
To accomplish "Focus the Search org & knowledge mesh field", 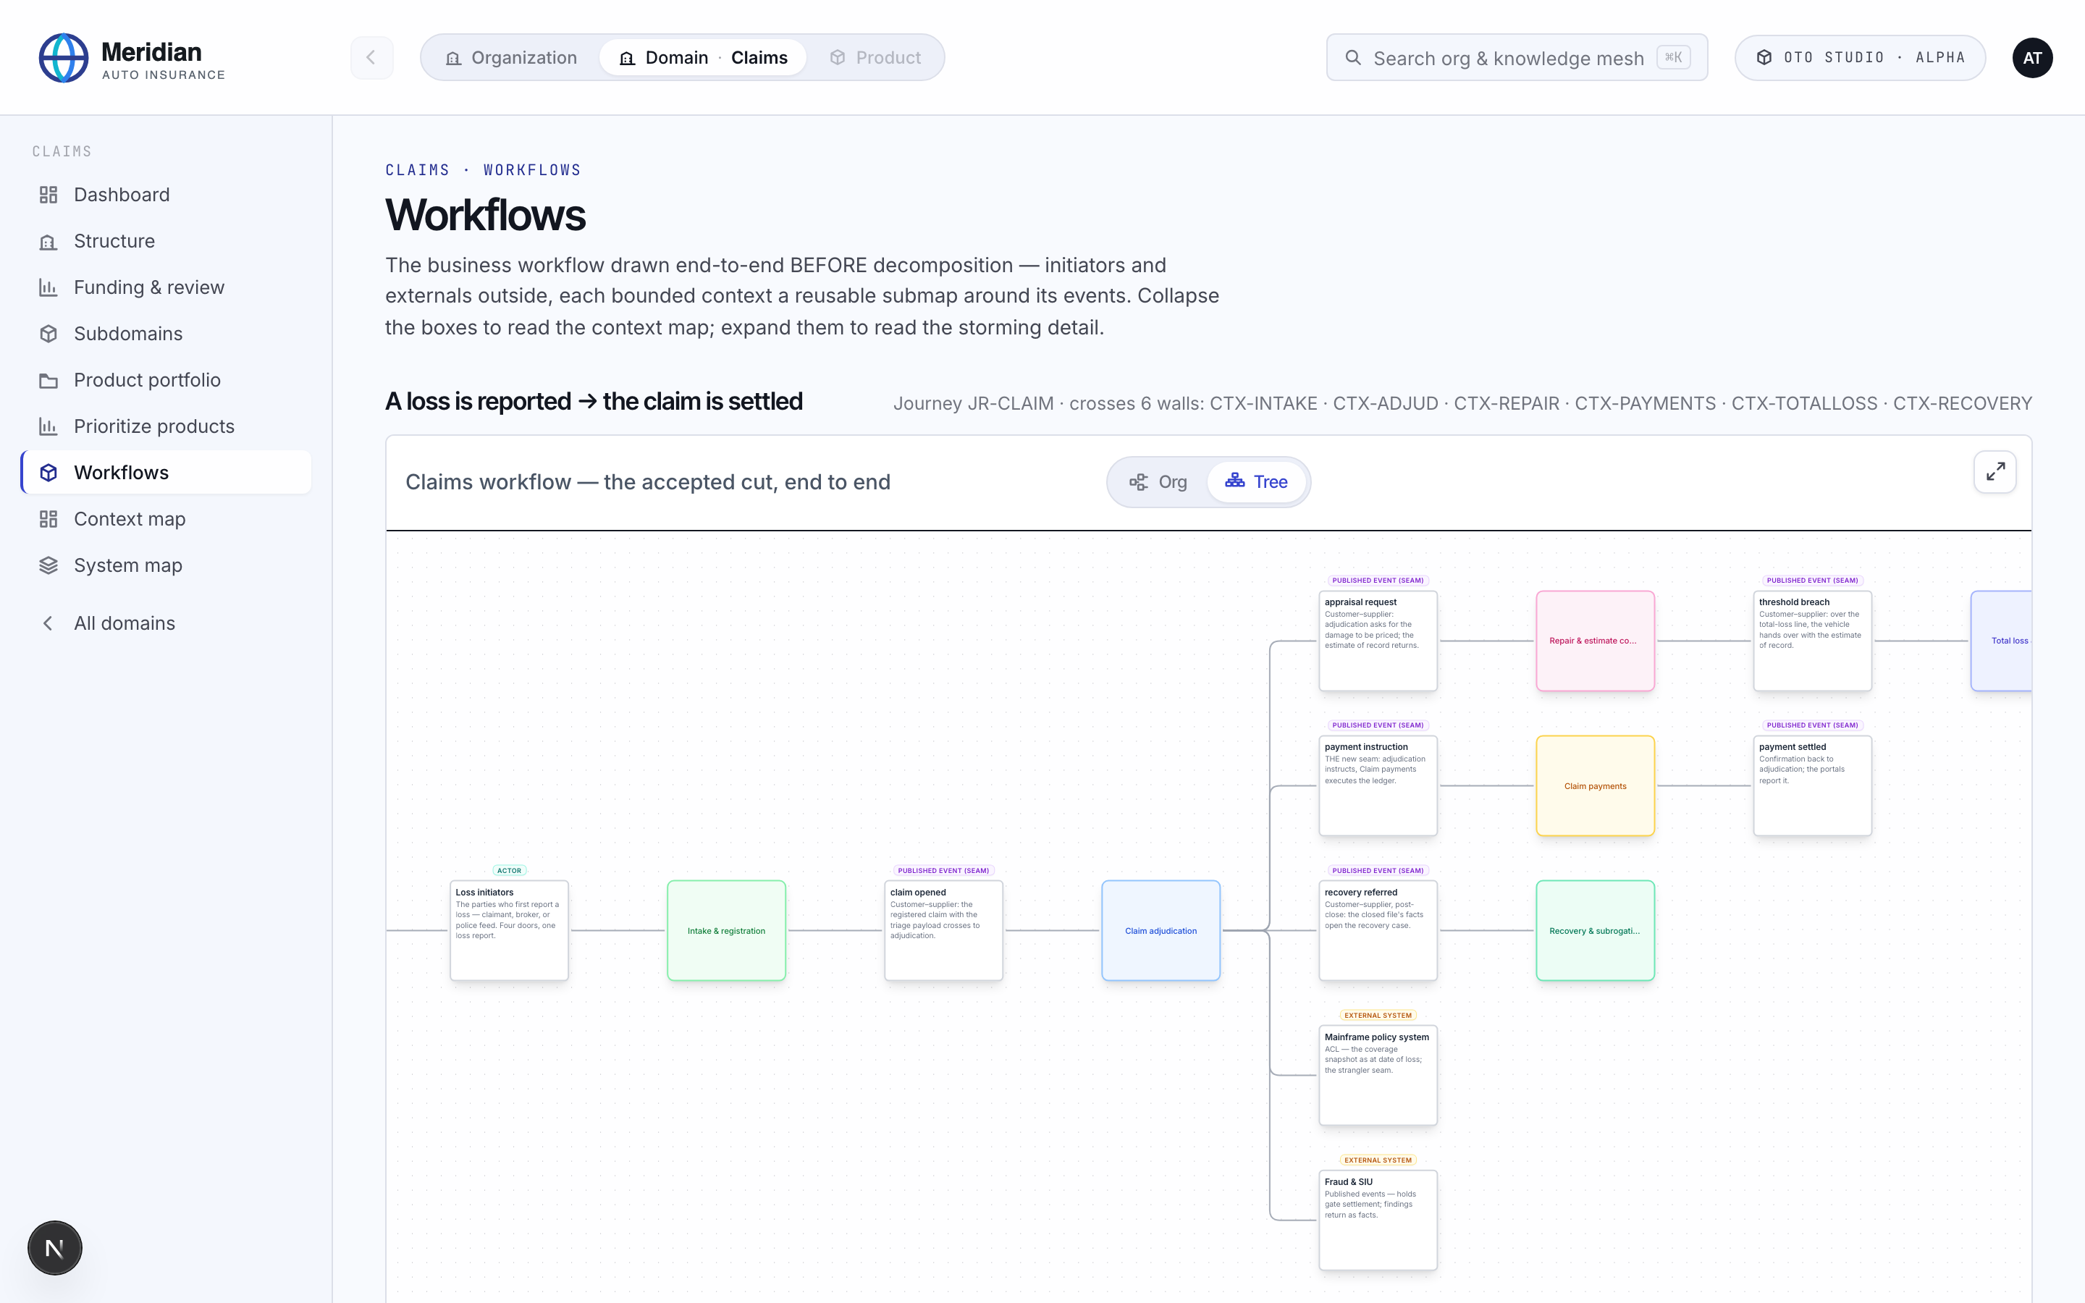I will click(x=1517, y=58).
